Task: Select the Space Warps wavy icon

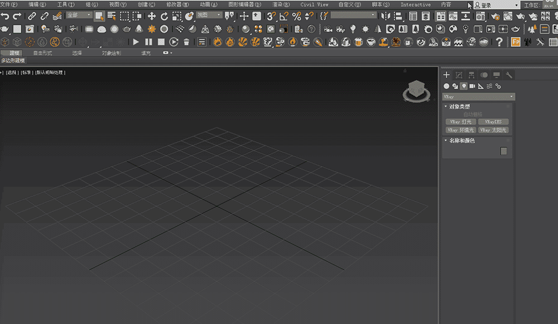Action: 489,86
